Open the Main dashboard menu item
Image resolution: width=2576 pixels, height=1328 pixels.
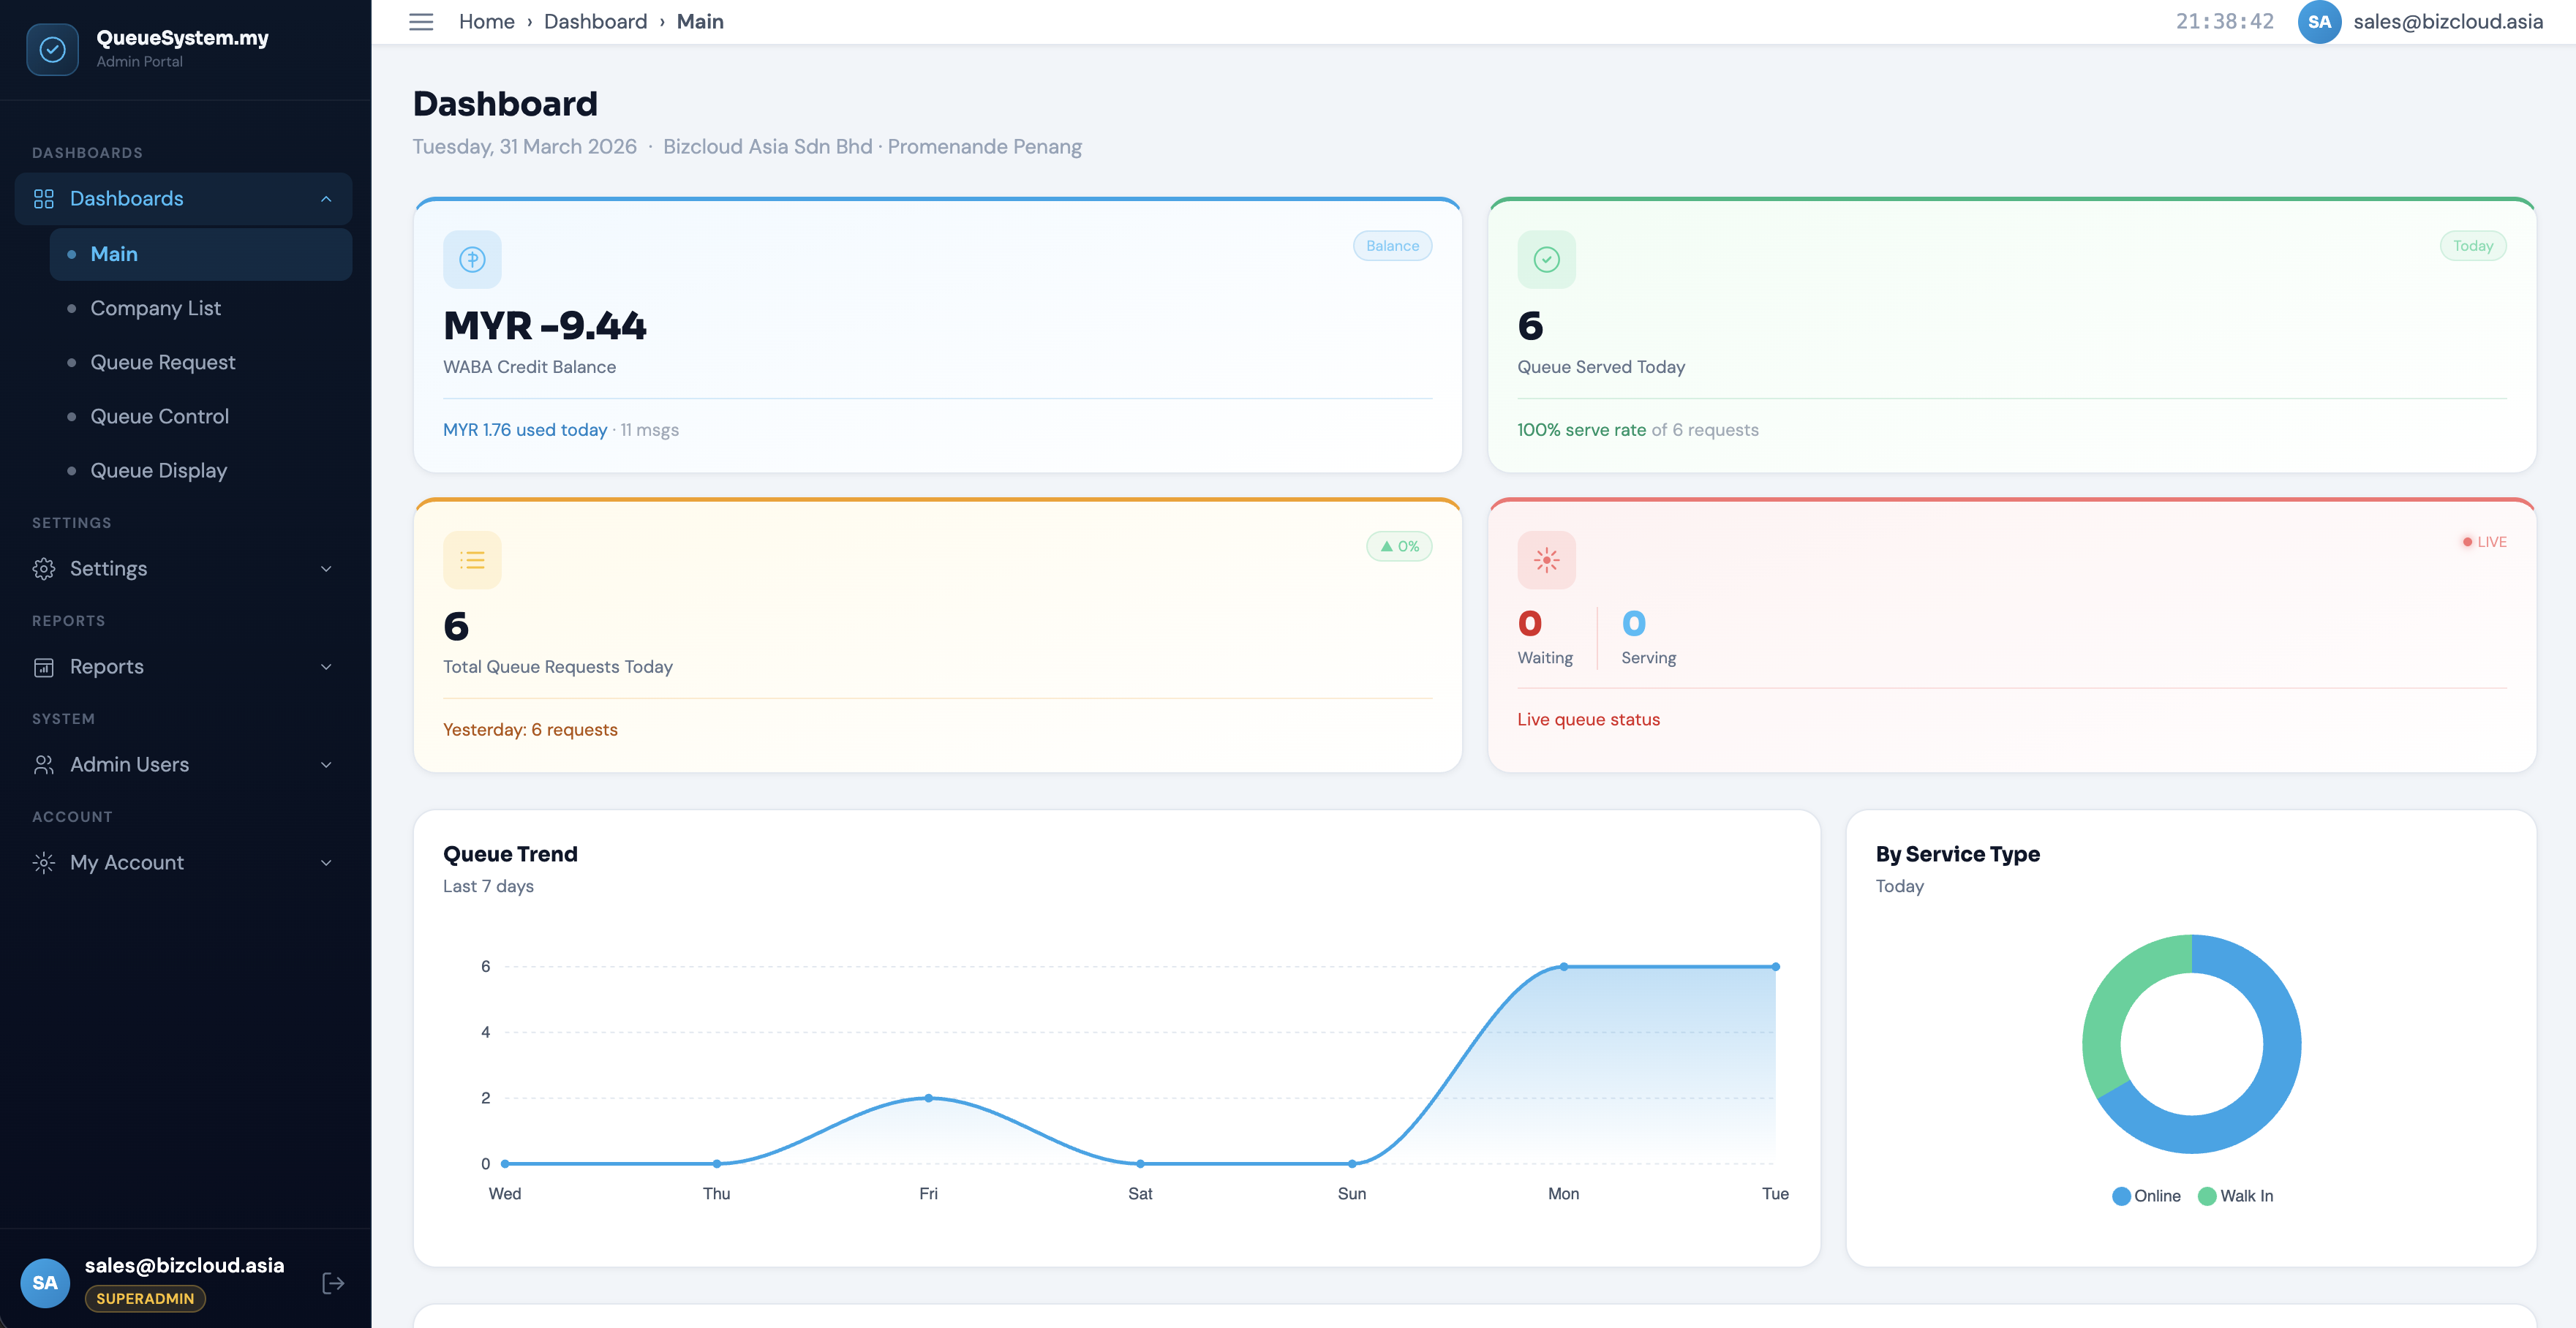click(x=201, y=254)
